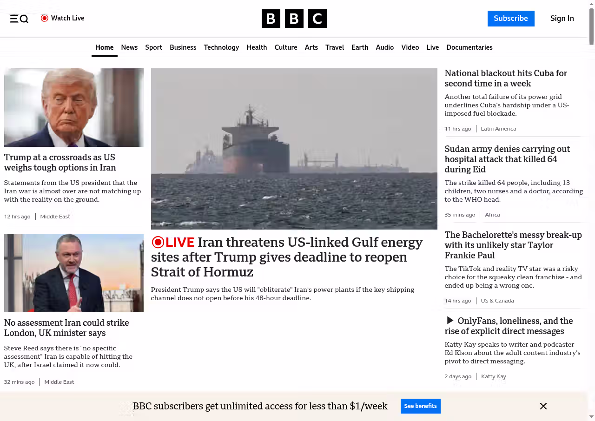
Task: Open the hamburger menu and search icon
Action: pyautogui.click(x=19, y=19)
